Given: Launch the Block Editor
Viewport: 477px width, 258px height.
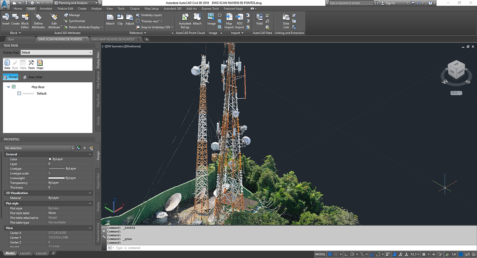Looking at the screenshot, I should 25,21.
